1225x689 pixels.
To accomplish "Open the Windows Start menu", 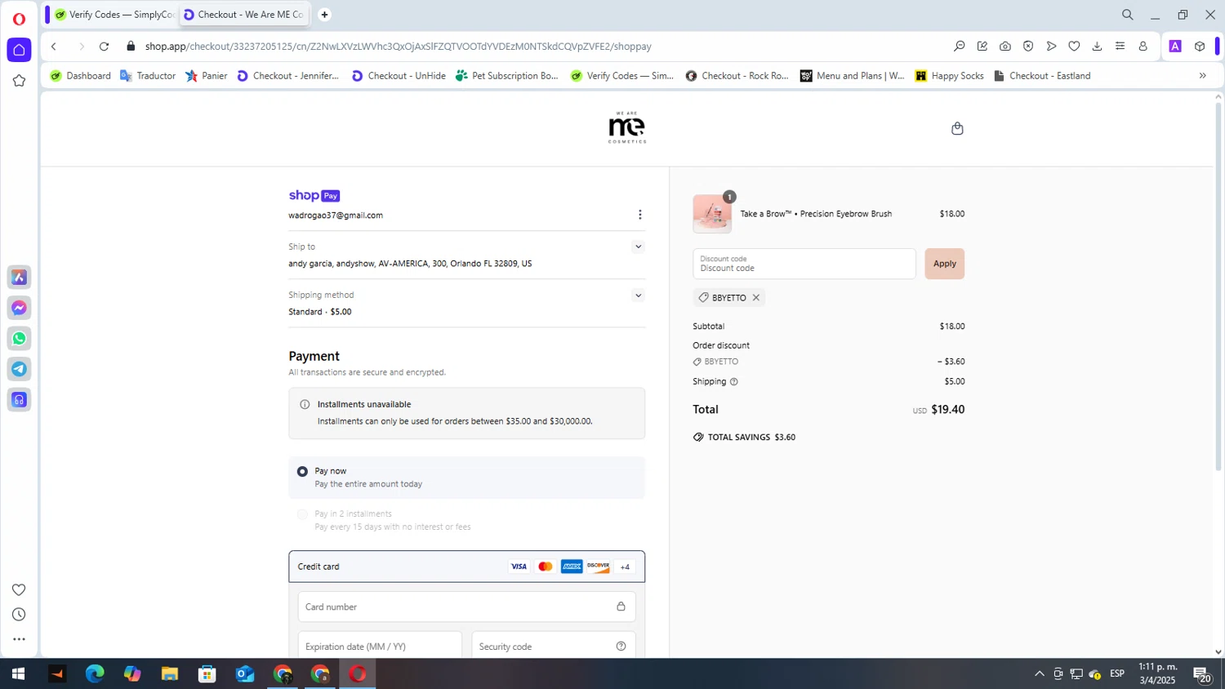I will click(x=18, y=674).
